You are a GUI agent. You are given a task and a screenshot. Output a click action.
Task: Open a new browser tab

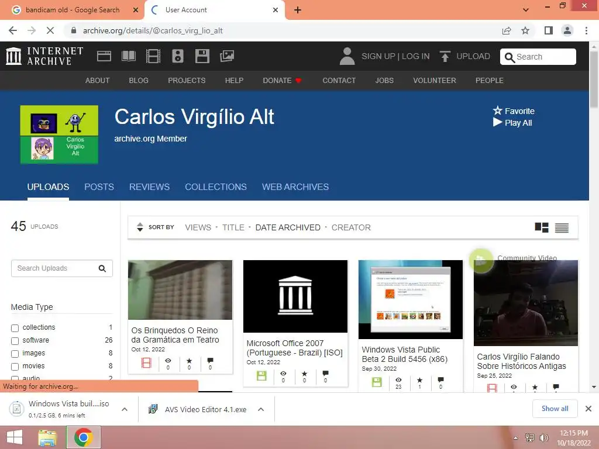click(x=298, y=10)
